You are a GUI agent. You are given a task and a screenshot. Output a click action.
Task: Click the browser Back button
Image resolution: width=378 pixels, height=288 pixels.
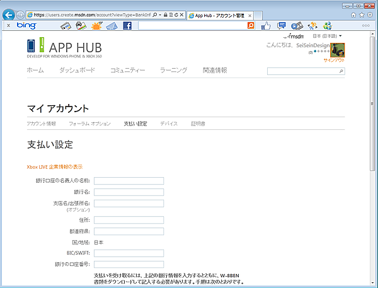click(x=9, y=14)
